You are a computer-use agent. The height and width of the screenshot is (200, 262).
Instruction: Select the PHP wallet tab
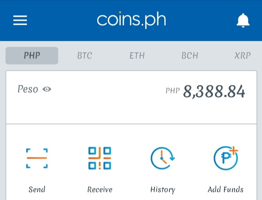coord(32,55)
